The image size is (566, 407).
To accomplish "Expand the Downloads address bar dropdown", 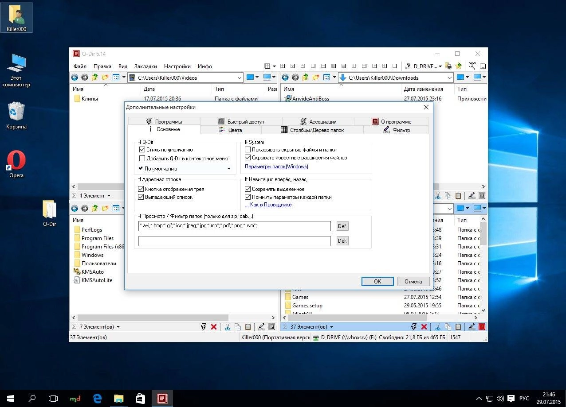I will click(449, 78).
